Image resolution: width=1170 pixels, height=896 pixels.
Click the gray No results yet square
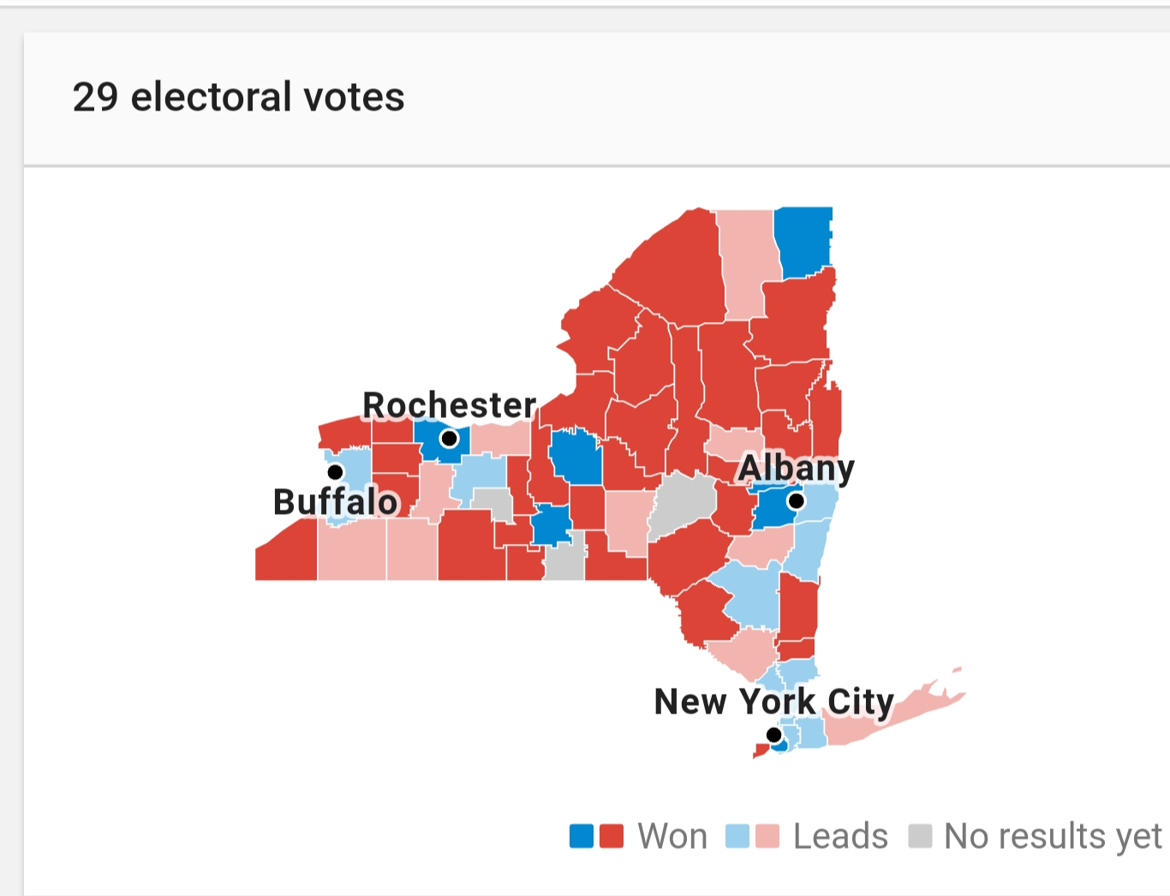tap(920, 836)
